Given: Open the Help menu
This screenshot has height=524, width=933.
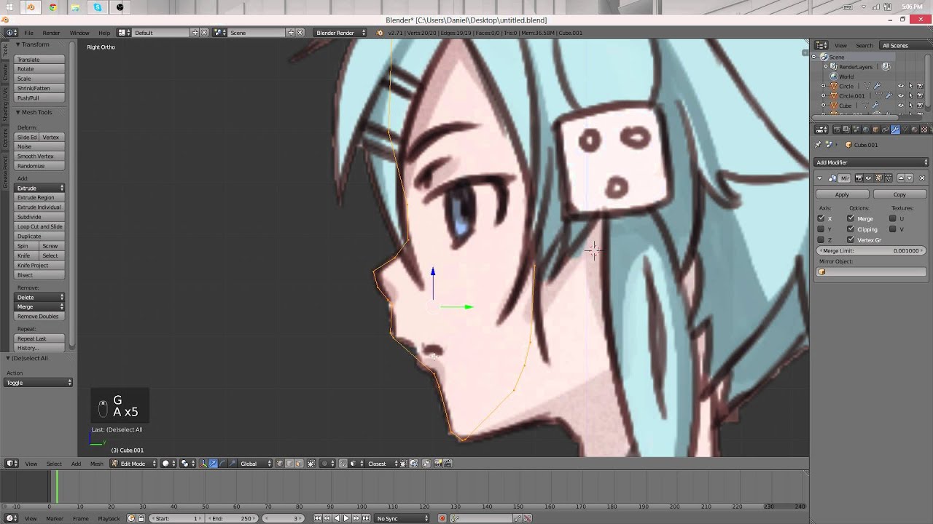Looking at the screenshot, I should 104,33.
